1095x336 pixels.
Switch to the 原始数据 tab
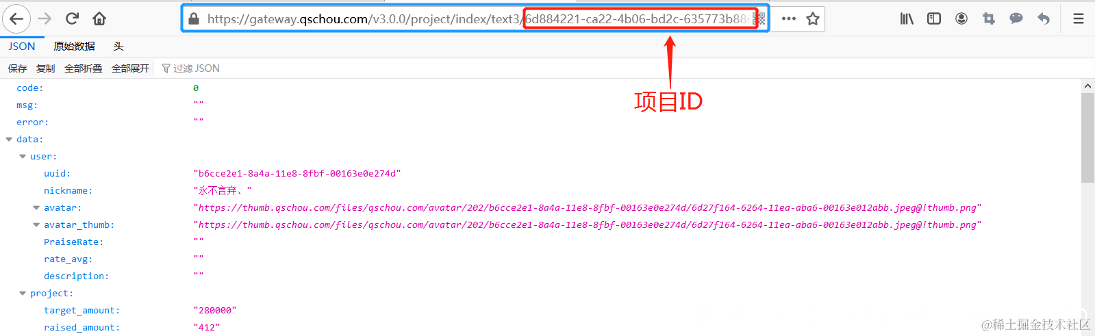74,47
